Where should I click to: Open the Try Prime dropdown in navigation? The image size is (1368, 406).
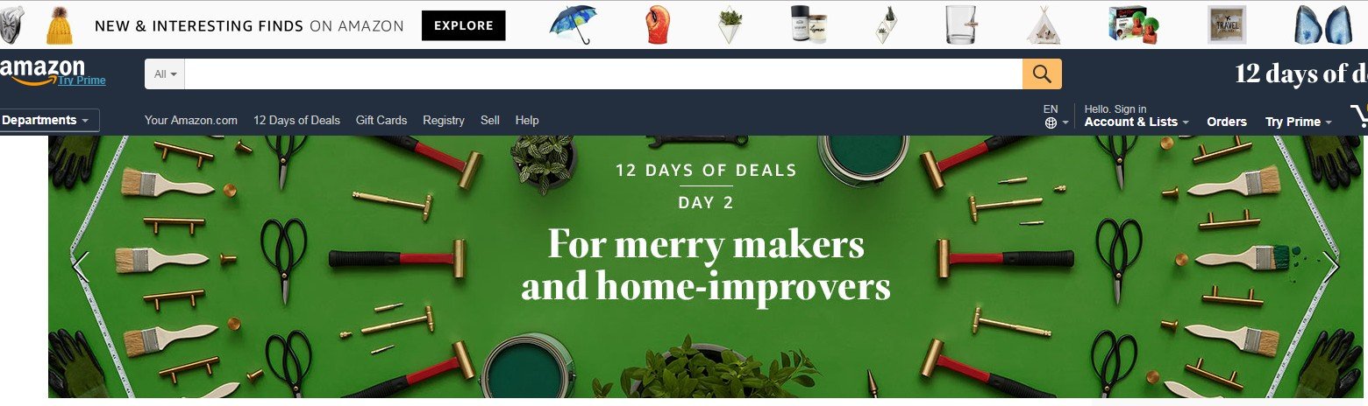point(1298,122)
